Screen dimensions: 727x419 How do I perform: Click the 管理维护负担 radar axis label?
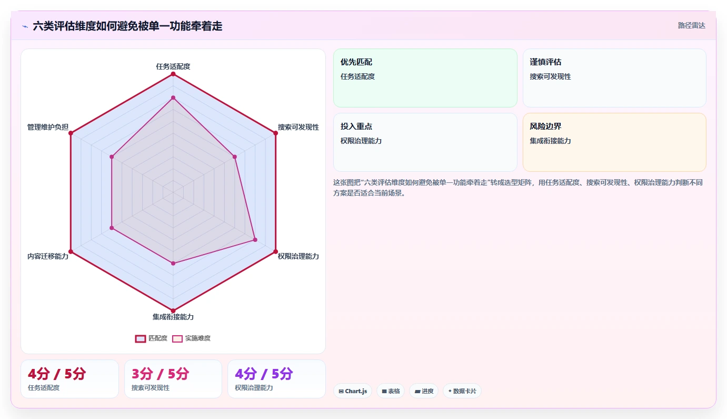coord(48,127)
